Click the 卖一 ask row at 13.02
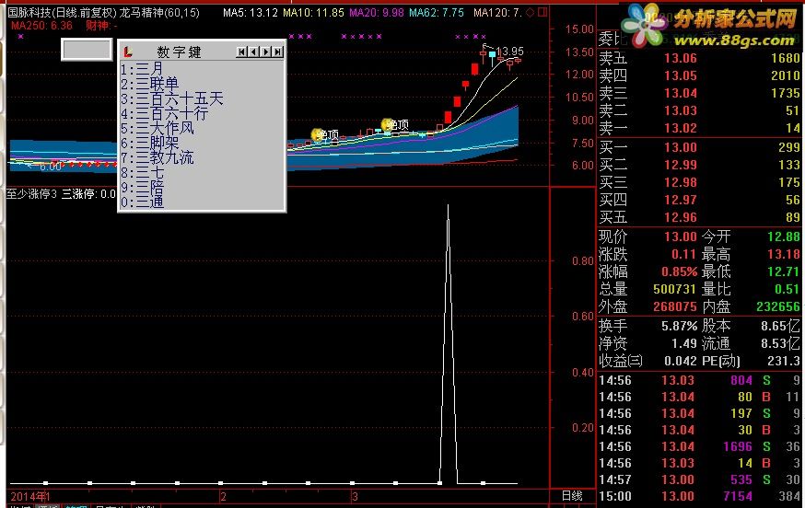 [x=700, y=128]
